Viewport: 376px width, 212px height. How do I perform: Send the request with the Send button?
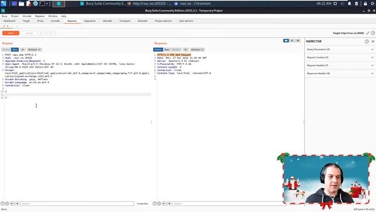click(11, 33)
